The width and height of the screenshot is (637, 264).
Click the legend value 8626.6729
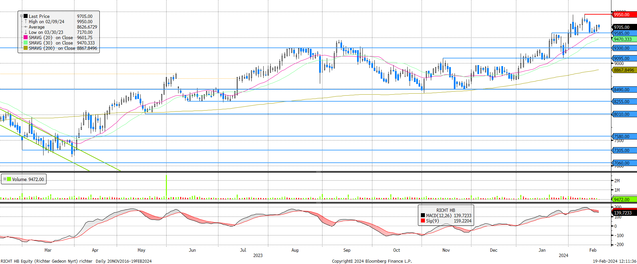click(87, 27)
